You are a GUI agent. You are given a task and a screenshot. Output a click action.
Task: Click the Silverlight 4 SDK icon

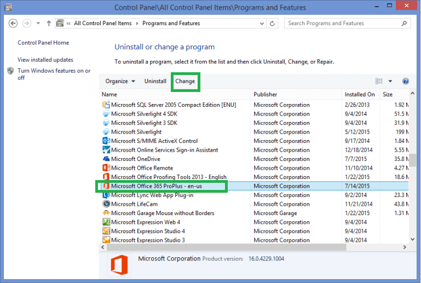point(106,114)
